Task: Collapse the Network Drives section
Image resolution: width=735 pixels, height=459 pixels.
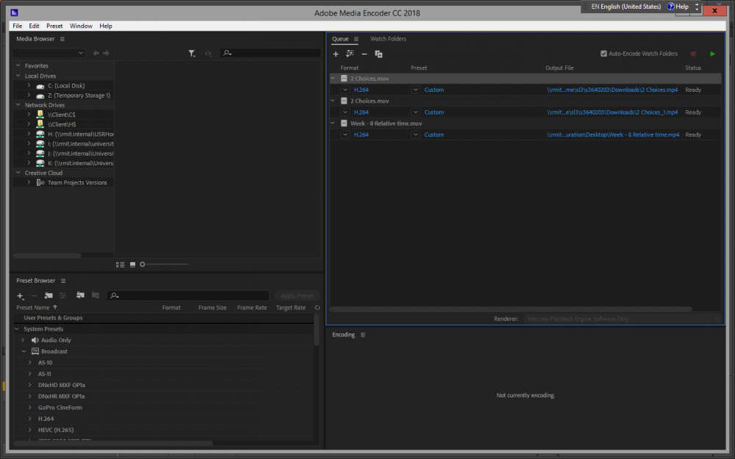Action: coord(18,104)
